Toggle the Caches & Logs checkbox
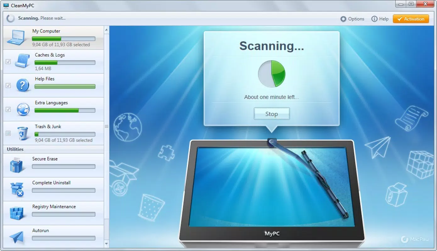Viewport: 437px width, 251px height. pos(8,61)
